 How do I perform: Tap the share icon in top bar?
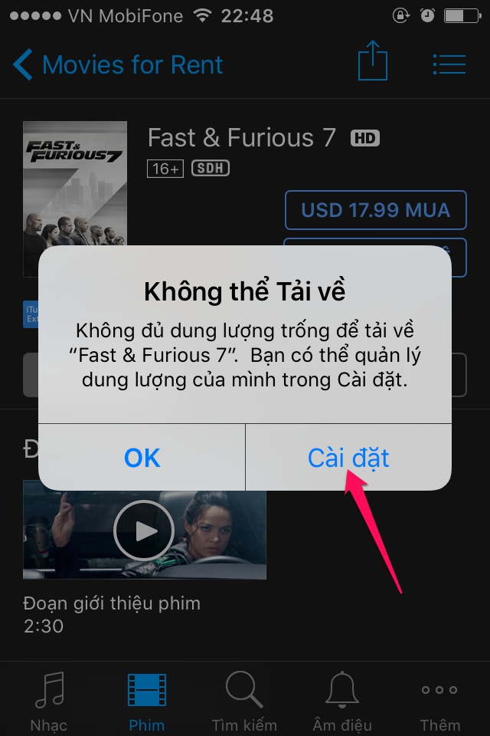373,61
